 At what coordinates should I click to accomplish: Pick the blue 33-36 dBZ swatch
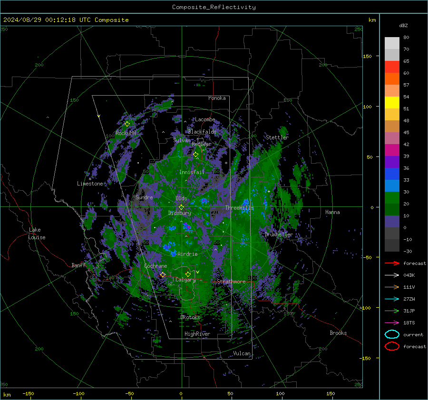[392, 174]
